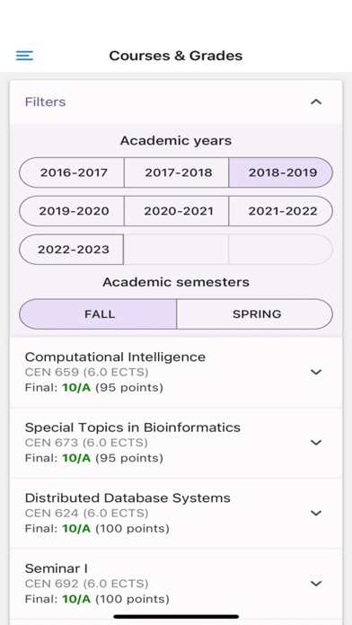352x625 pixels.
Task: Expand Special Topics in Bioinformatics chevron
Action: click(316, 443)
